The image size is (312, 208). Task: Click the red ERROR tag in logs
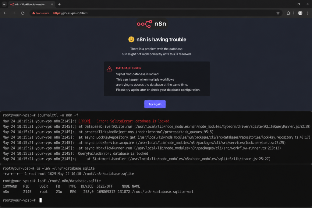[84, 121]
